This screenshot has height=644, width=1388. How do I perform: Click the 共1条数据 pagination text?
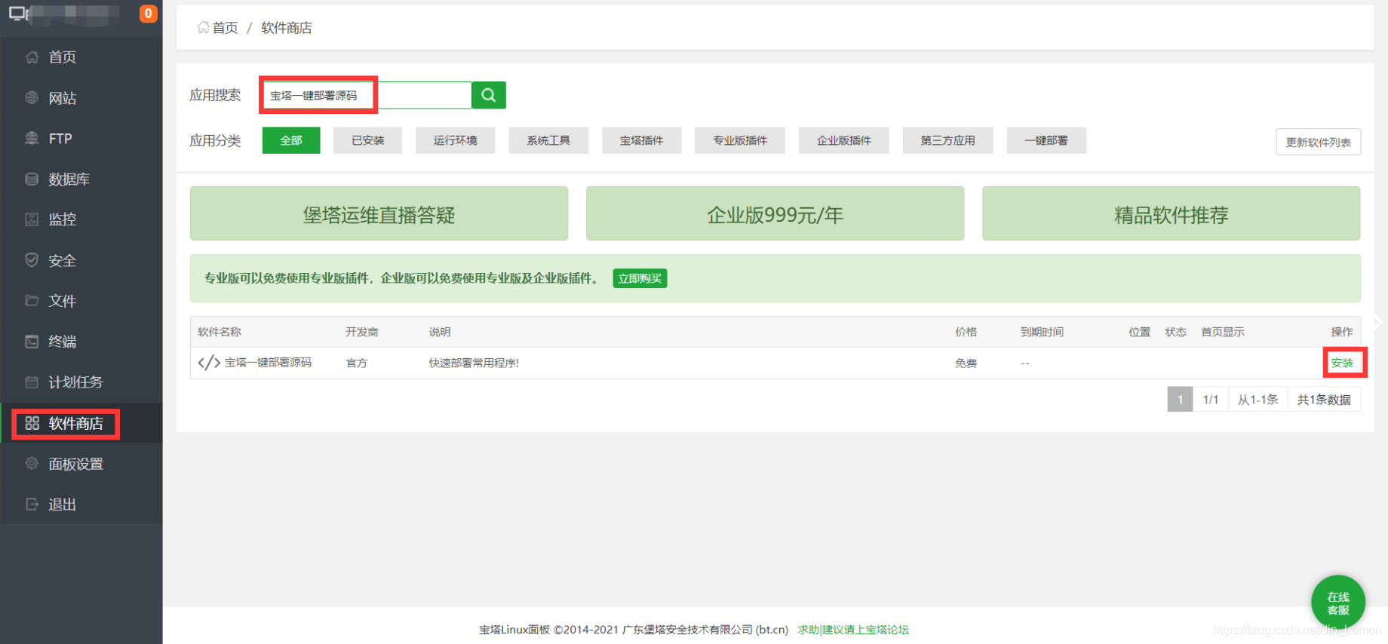coord(1324,400)
